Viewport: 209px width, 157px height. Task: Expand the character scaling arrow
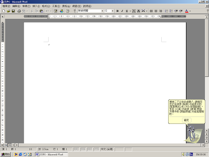[x=147, y=11]
